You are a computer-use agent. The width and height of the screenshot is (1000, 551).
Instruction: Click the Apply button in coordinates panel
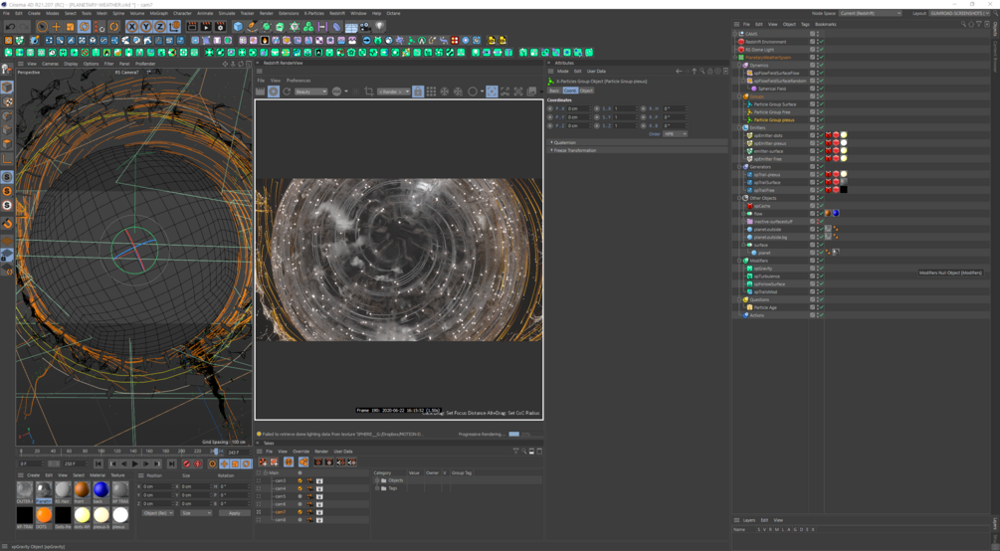click(x=234, y=513)
